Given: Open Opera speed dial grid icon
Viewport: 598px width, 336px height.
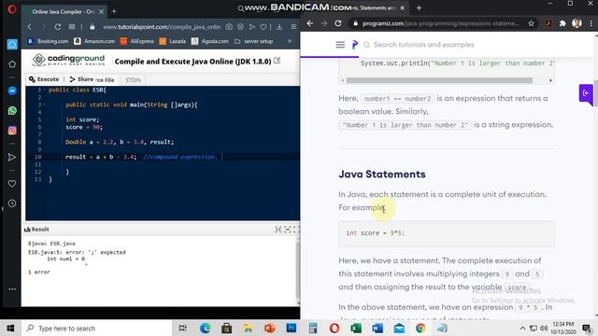Looking at the screenshot, I should (72, 27).
